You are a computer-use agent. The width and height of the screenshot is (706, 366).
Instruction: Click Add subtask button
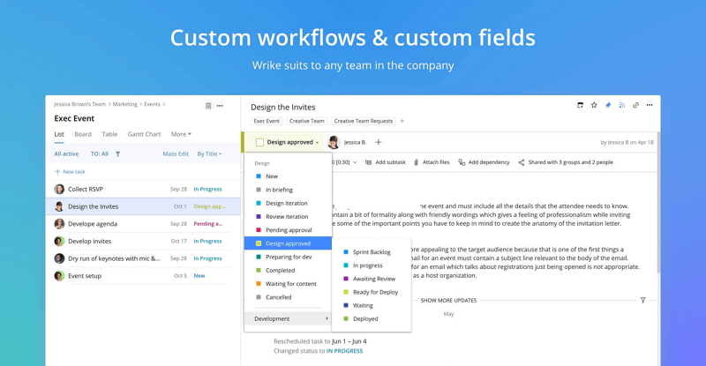pos(385,162)
